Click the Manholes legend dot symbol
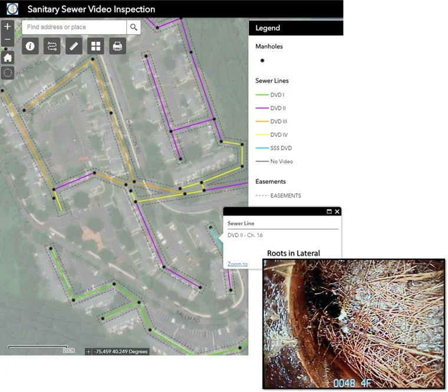 (262, 60)
